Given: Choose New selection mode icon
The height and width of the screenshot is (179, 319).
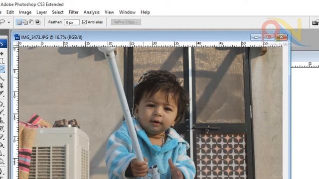Looking at the screenshot, I should pos(19,22).
